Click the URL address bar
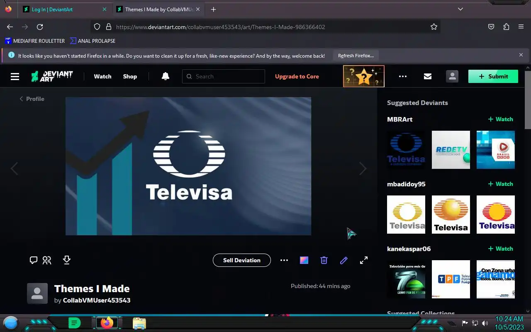The height and width of the screenshot is (332, 531). coord(265,27)
